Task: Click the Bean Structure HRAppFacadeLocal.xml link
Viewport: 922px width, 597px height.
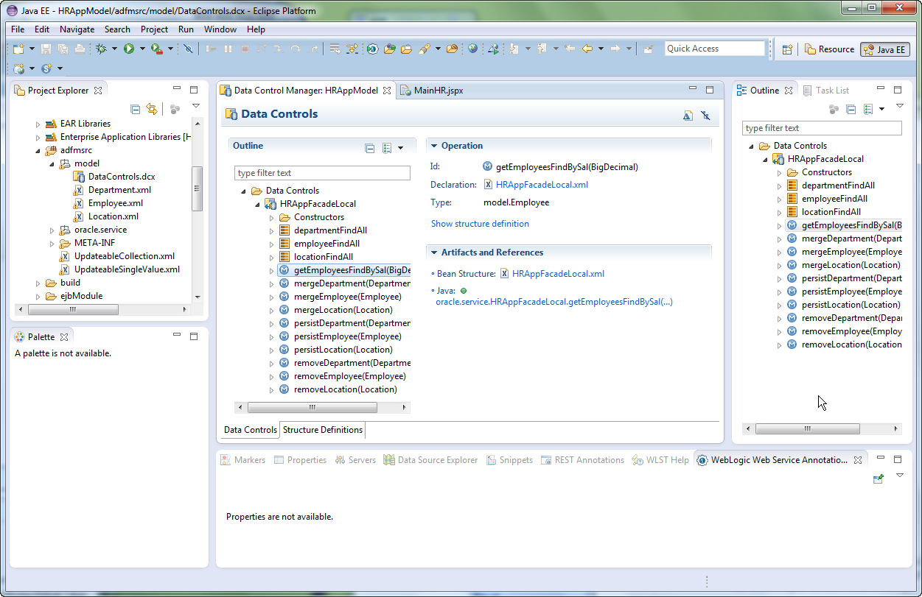Action: tap(558, 274)
